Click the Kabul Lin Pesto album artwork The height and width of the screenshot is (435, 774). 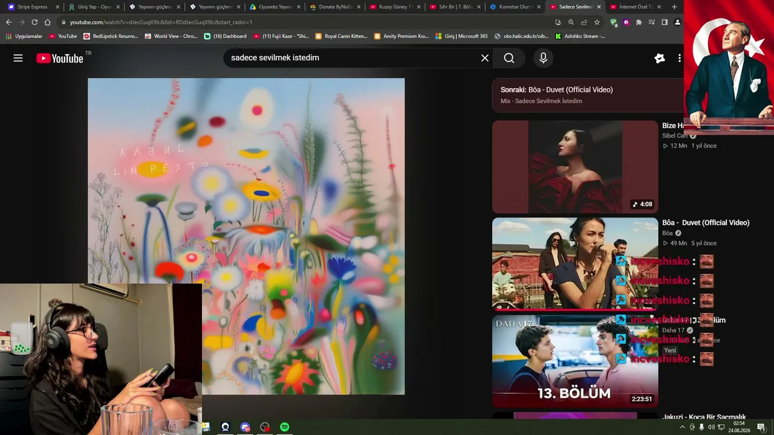(x=246, y=236)
